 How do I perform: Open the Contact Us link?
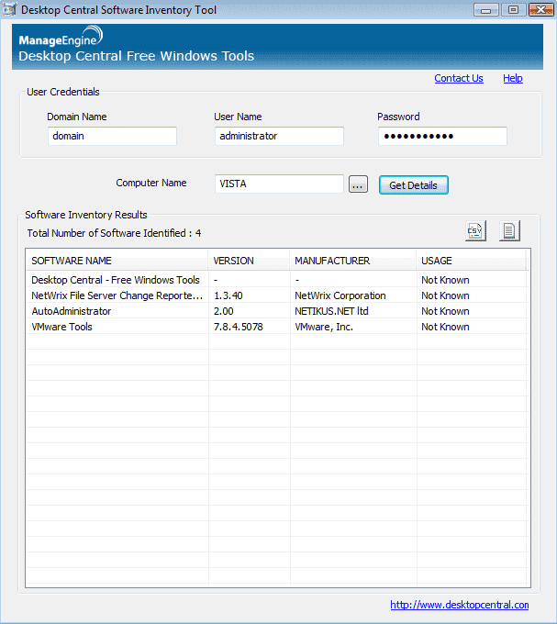pos(458,78)
